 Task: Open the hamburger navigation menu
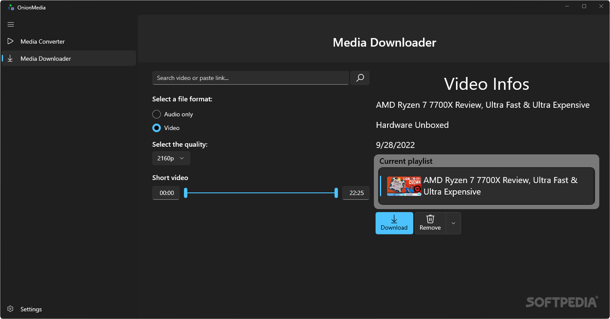tap(11, 24)
